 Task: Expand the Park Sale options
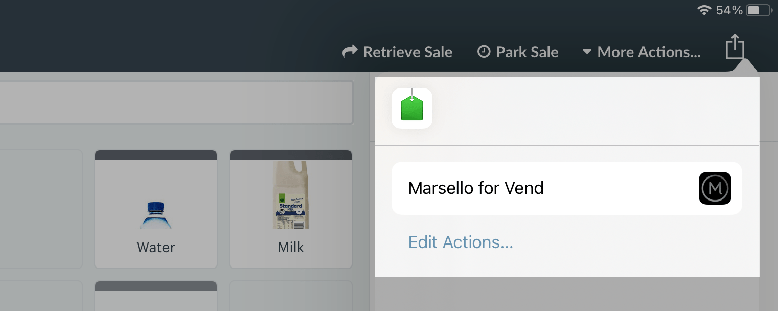point(518,52)
